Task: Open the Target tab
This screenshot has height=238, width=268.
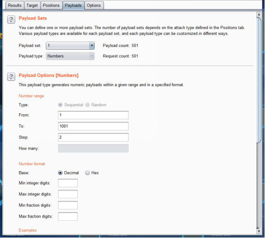Action: (x=32, y=5)
